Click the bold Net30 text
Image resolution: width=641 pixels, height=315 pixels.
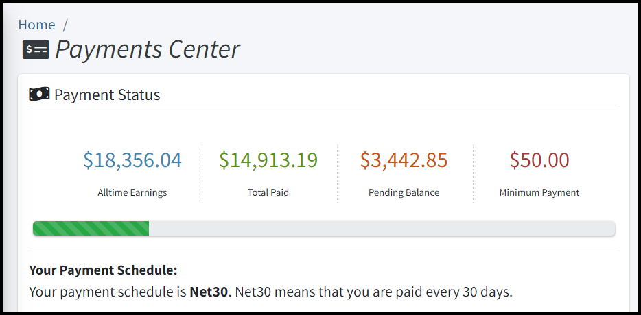pos(209,292)
